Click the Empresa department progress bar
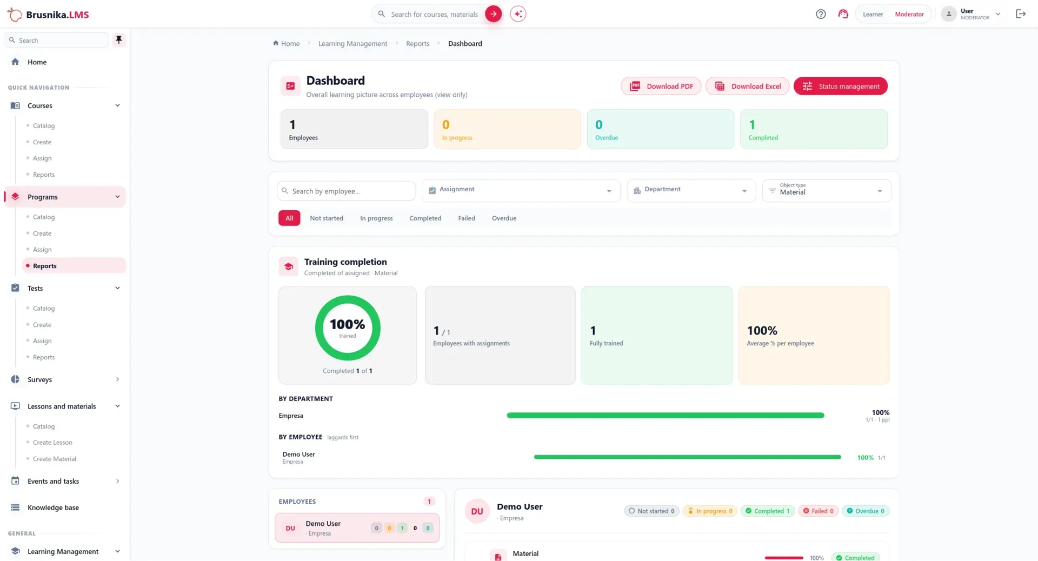1038x561 pixels. [666, 416]
